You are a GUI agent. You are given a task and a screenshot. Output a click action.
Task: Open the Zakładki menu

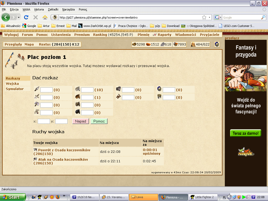click(53, 9)
